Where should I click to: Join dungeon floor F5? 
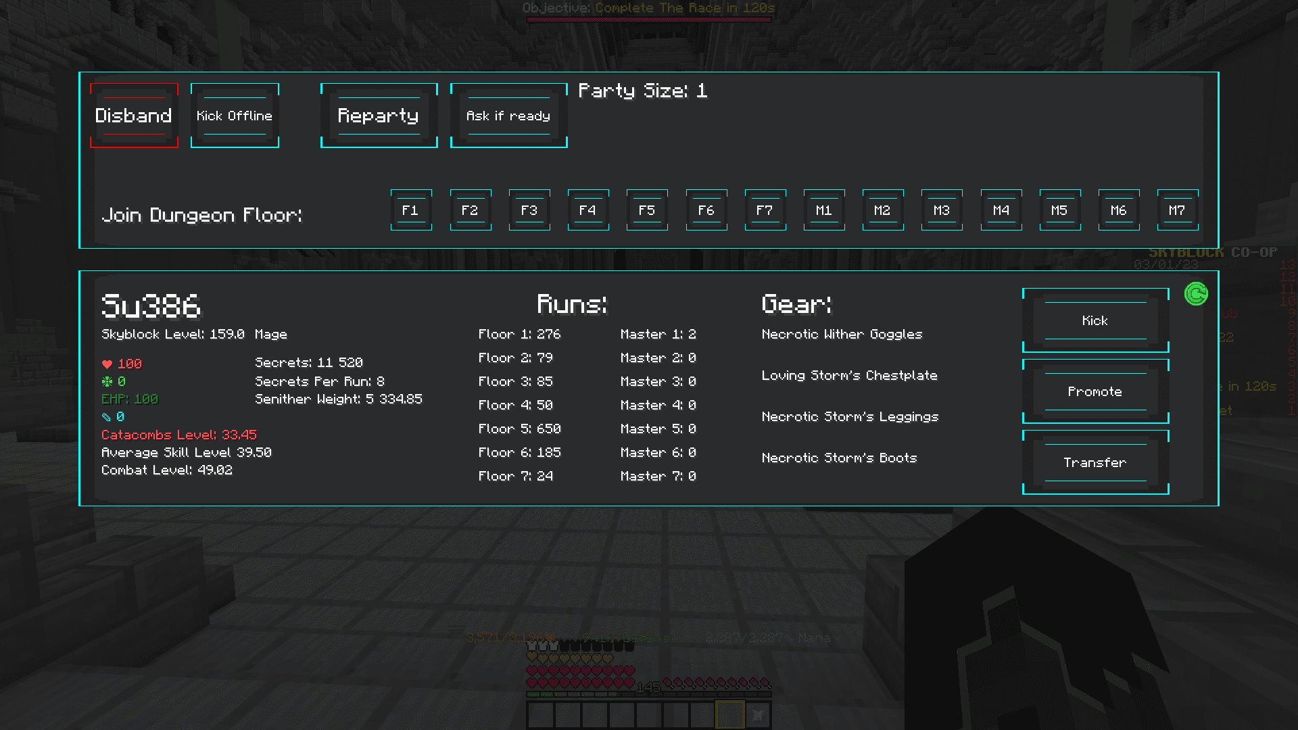(x=647, y=210)
